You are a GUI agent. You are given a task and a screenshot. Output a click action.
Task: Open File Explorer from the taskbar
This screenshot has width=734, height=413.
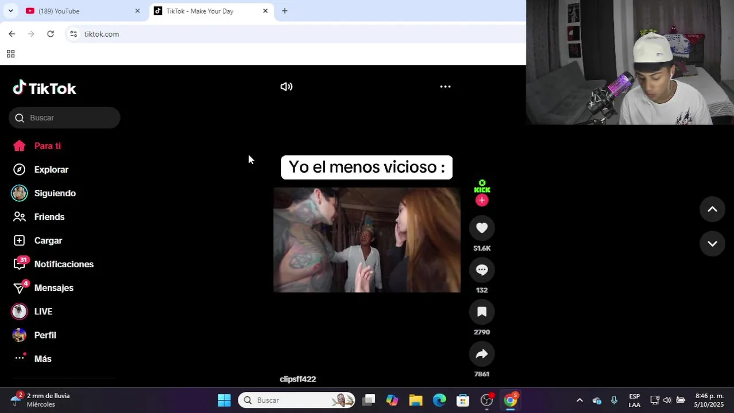416,400
